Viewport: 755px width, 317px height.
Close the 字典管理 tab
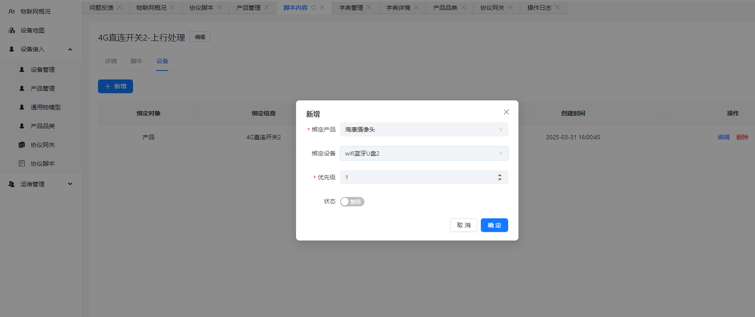(x=369, y=8)
